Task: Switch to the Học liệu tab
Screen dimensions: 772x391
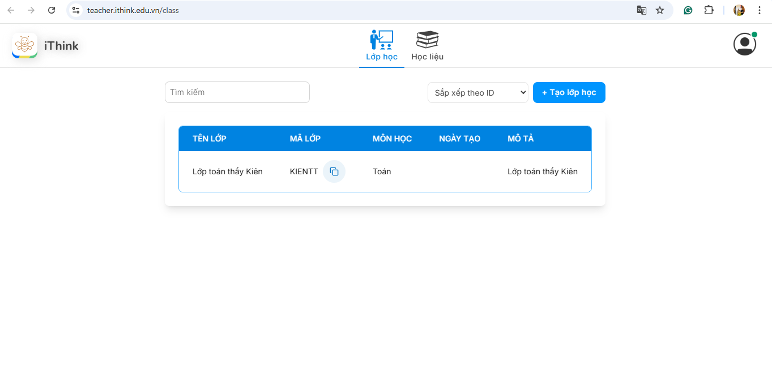Action: [427, 57]
